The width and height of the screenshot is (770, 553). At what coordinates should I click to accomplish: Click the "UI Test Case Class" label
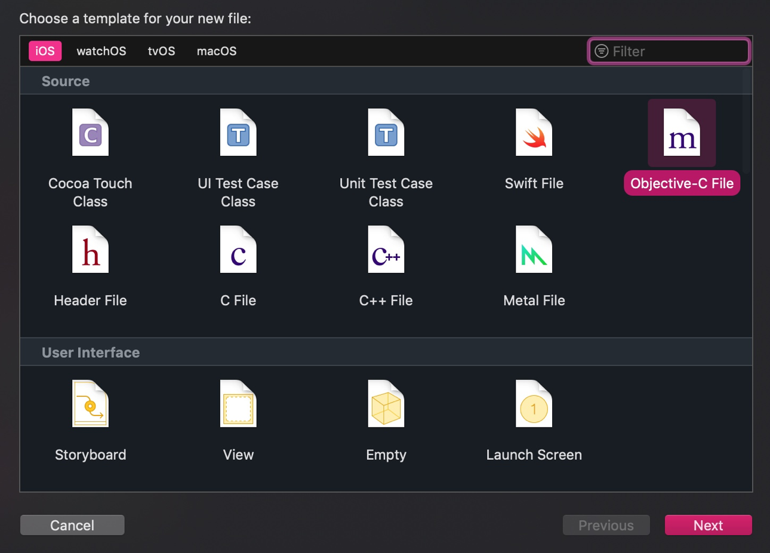pyautogui.click(x=238, y=192)
